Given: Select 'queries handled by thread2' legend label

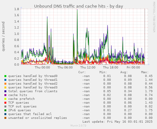Looking at the screenshot, I should point(33,84).
